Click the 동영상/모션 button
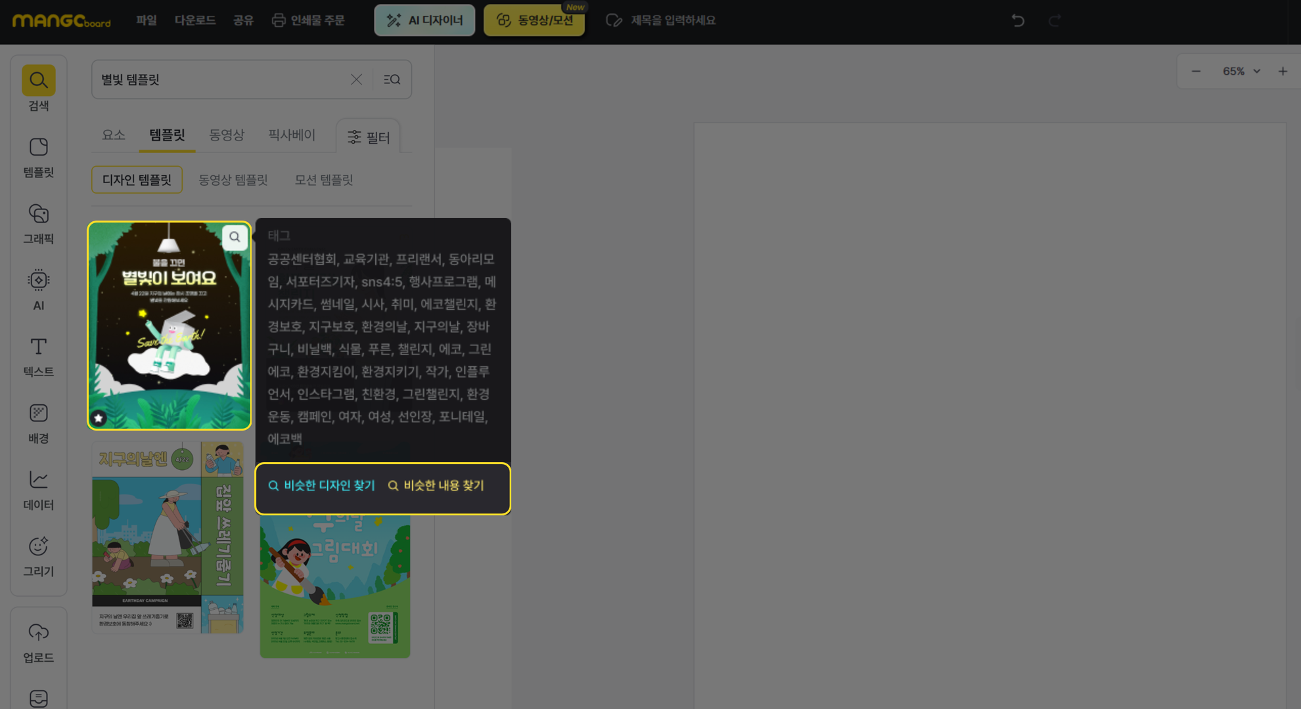Screen dimensions: 1301x709 click(534, 20)
